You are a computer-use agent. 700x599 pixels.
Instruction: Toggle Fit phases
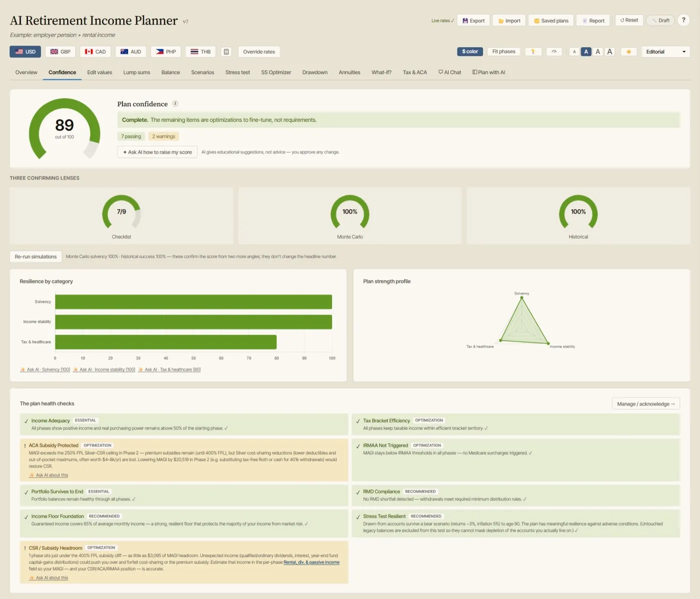503,51
